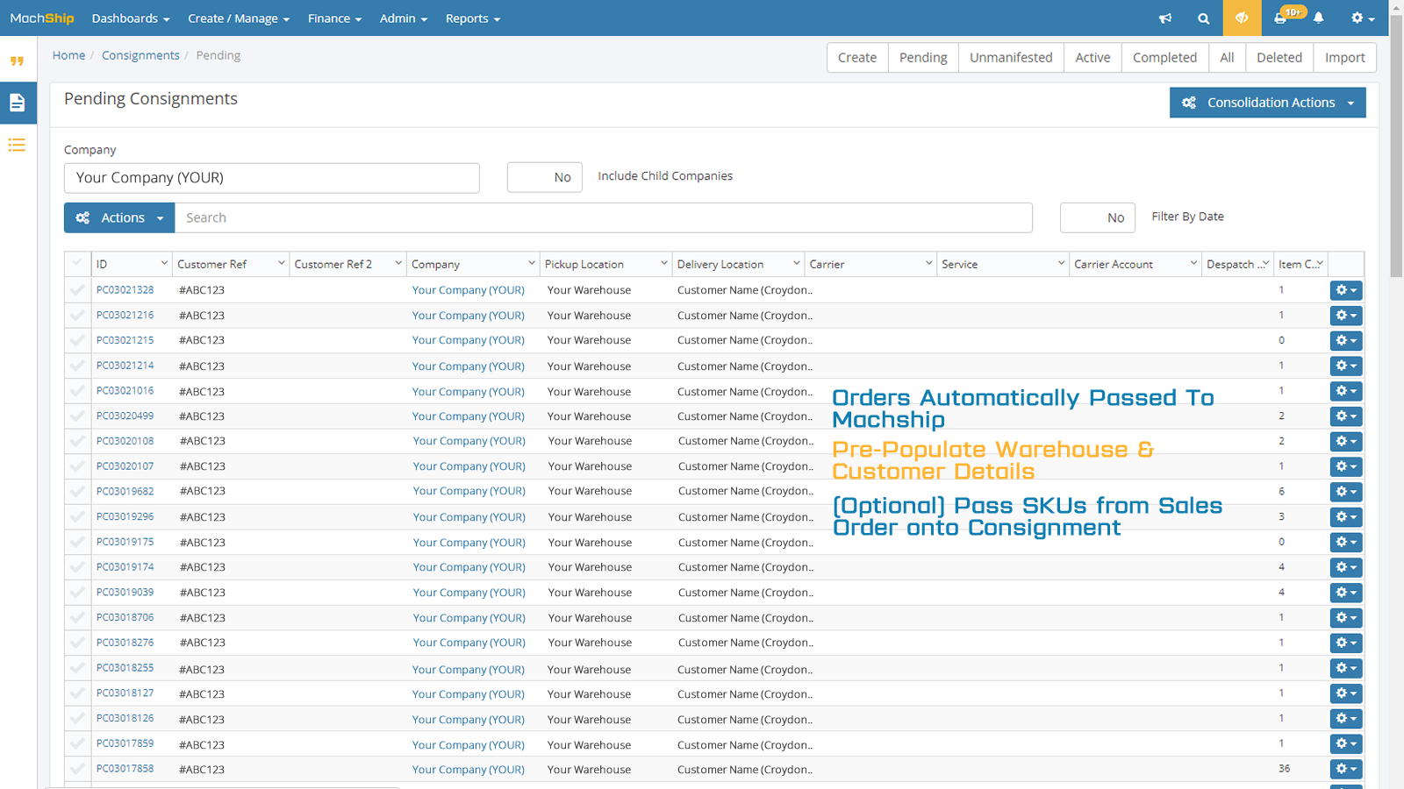Screen dimensions: 1404x789
Task: Expand the Consolidation Actions dropdown
Action: 1268,103
